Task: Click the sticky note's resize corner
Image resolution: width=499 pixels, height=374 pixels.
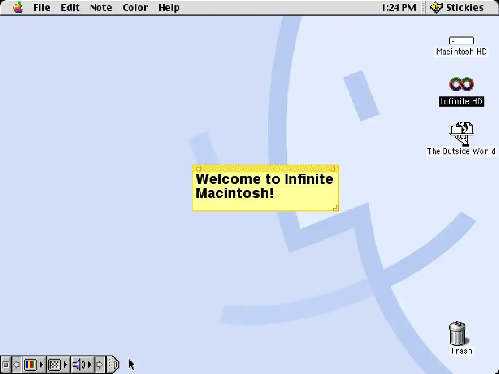Action: (x=335, y=208)
